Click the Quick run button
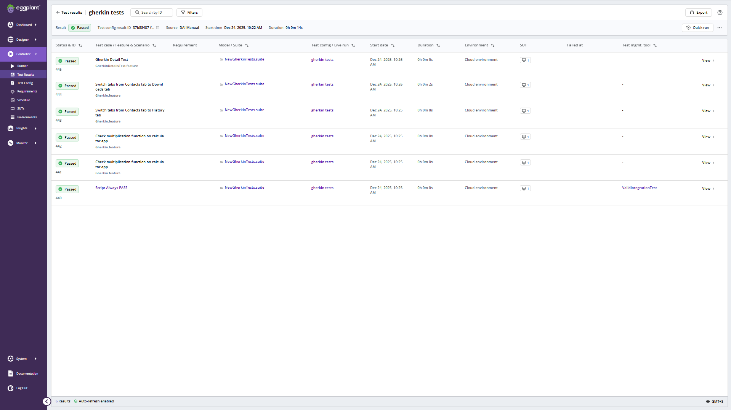The image size is (731, 410). 697,27
